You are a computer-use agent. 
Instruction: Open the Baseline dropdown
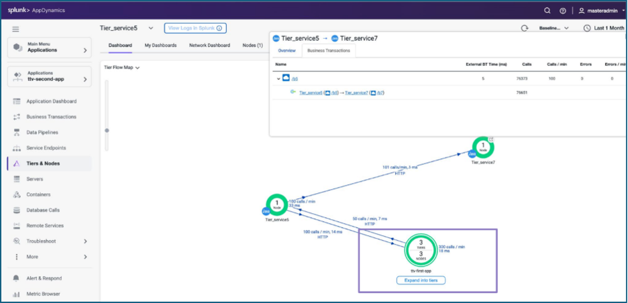[x=554, y=28]
